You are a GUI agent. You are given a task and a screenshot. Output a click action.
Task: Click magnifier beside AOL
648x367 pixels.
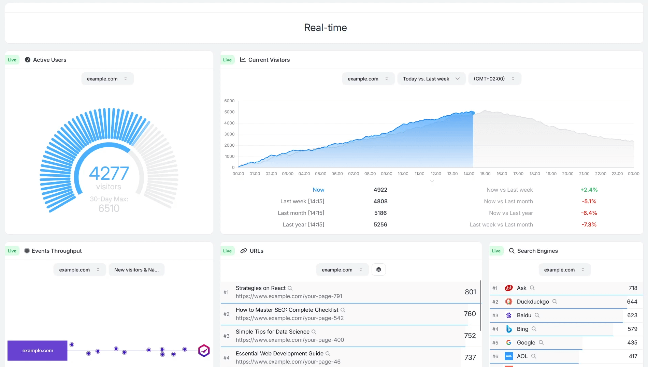tap(534, 356)
